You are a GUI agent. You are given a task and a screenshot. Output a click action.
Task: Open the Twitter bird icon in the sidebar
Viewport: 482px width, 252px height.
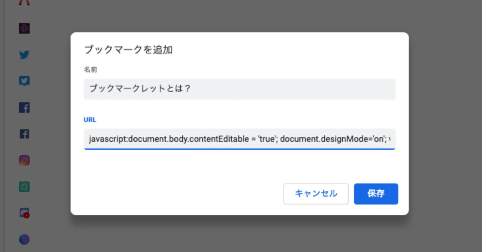pyautogui.click(x=24, y=55)
